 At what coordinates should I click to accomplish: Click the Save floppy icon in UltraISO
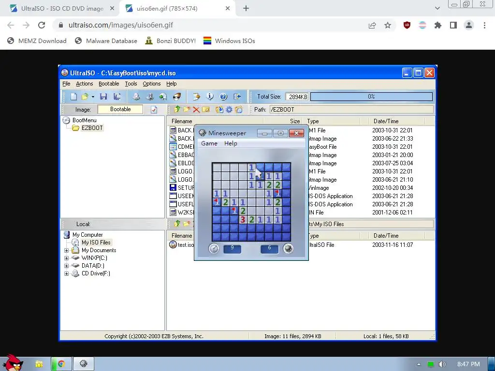tap(103, 97)
